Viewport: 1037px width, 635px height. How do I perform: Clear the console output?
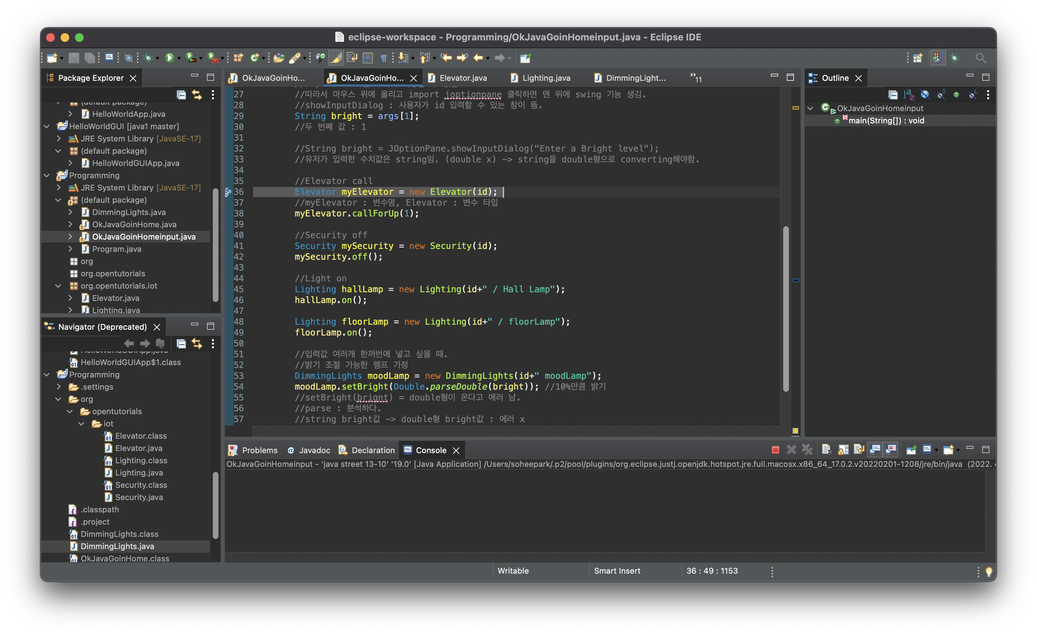pyautogui.click(x=826, y=450)
